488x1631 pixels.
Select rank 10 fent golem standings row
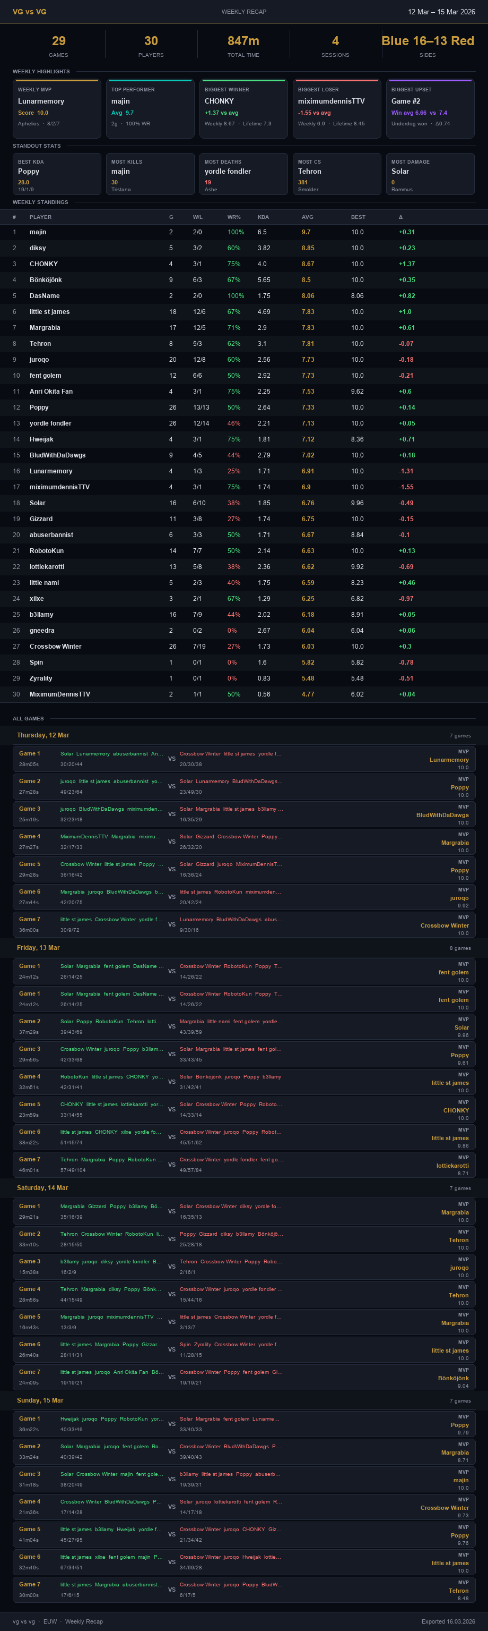[244, 376]
